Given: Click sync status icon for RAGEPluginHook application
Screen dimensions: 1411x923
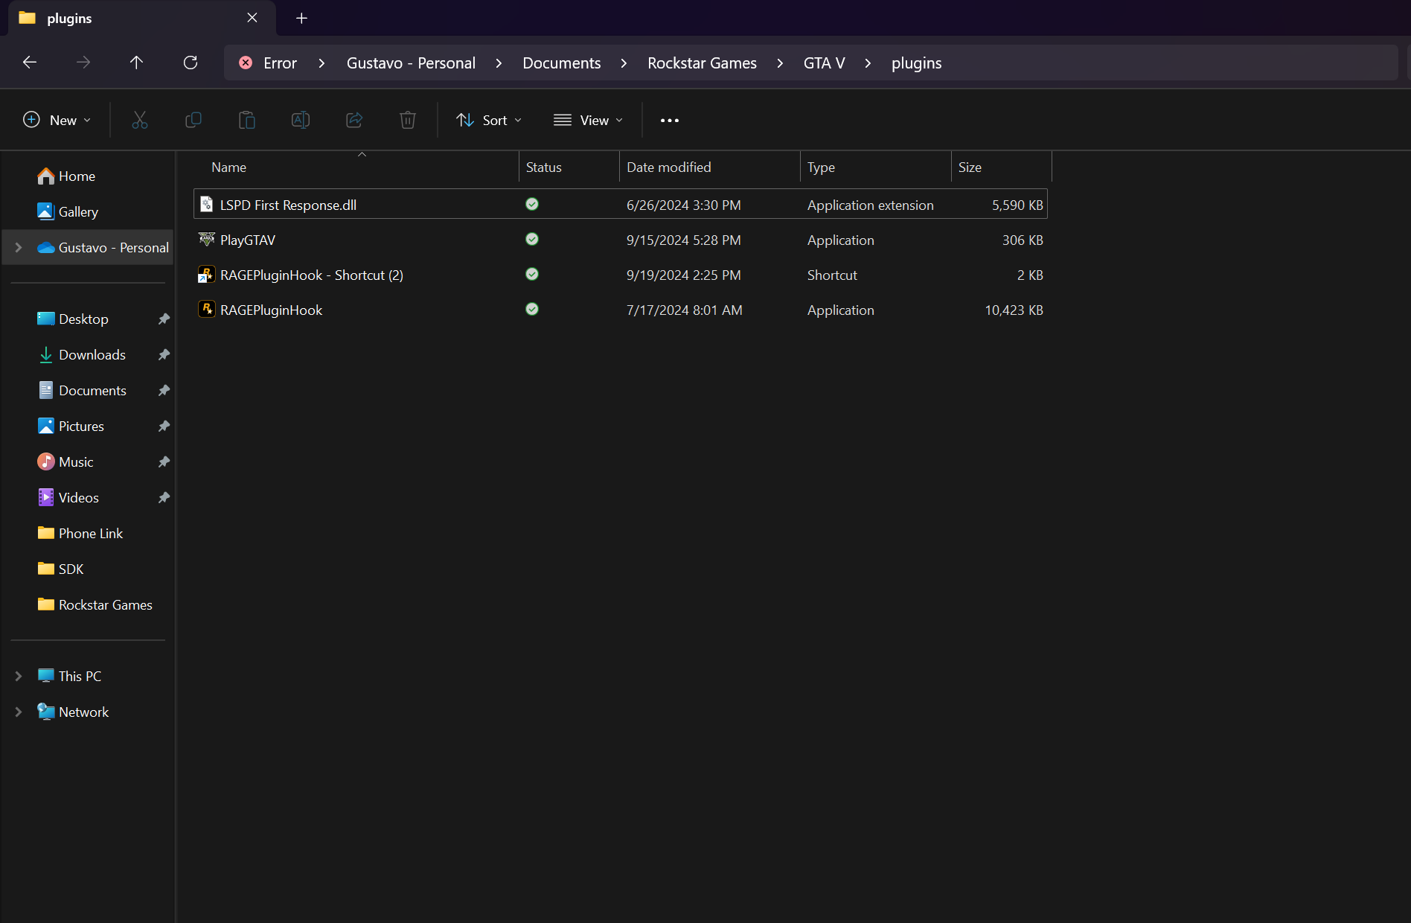Looking at the screenshot, I should click(x=532, y=309).
